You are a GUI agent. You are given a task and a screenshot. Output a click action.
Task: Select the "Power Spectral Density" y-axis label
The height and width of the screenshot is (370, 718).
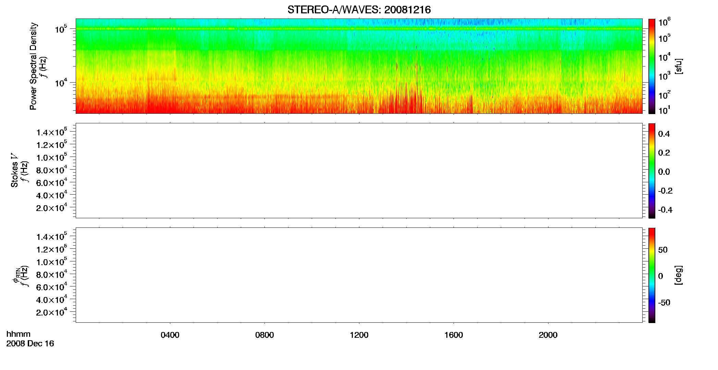click(33, 66)
